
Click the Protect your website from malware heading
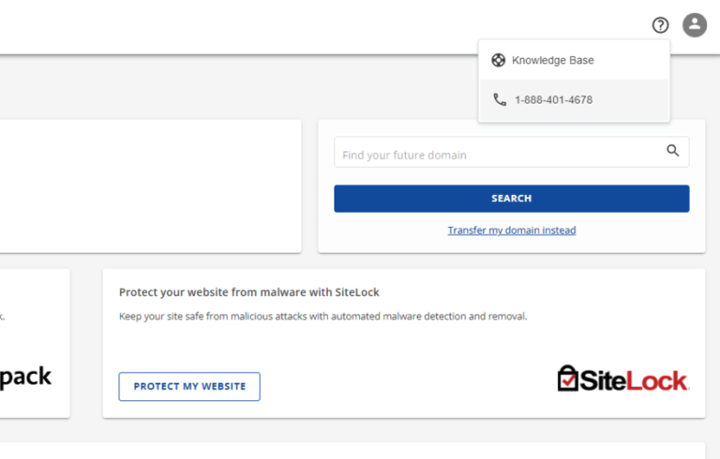click(x=249, y=292)
